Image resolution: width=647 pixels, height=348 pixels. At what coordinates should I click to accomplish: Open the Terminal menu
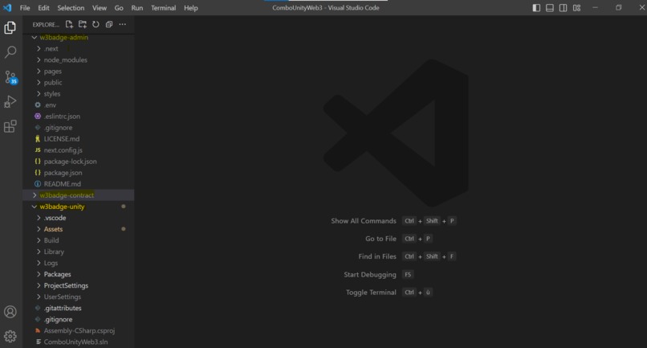164,8
